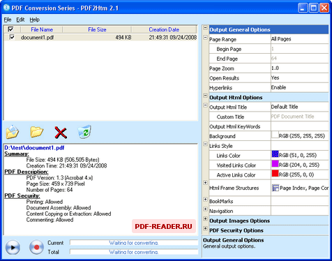Click the Creation Date column header
Viewport: 332px width, 261px height.
[164, 29]
